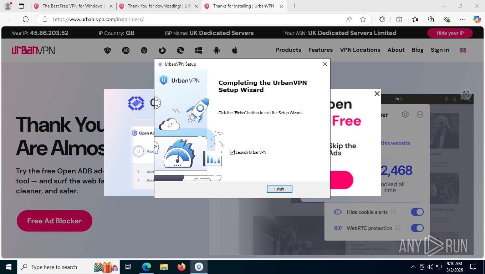Go to the About page
Image resolution: width=485 pixels, height=274 pixels.
(x=396, y=50)
